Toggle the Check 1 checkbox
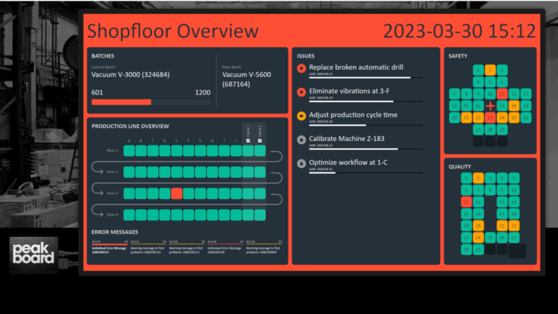558x314 pixels. (x=248, y=141)
